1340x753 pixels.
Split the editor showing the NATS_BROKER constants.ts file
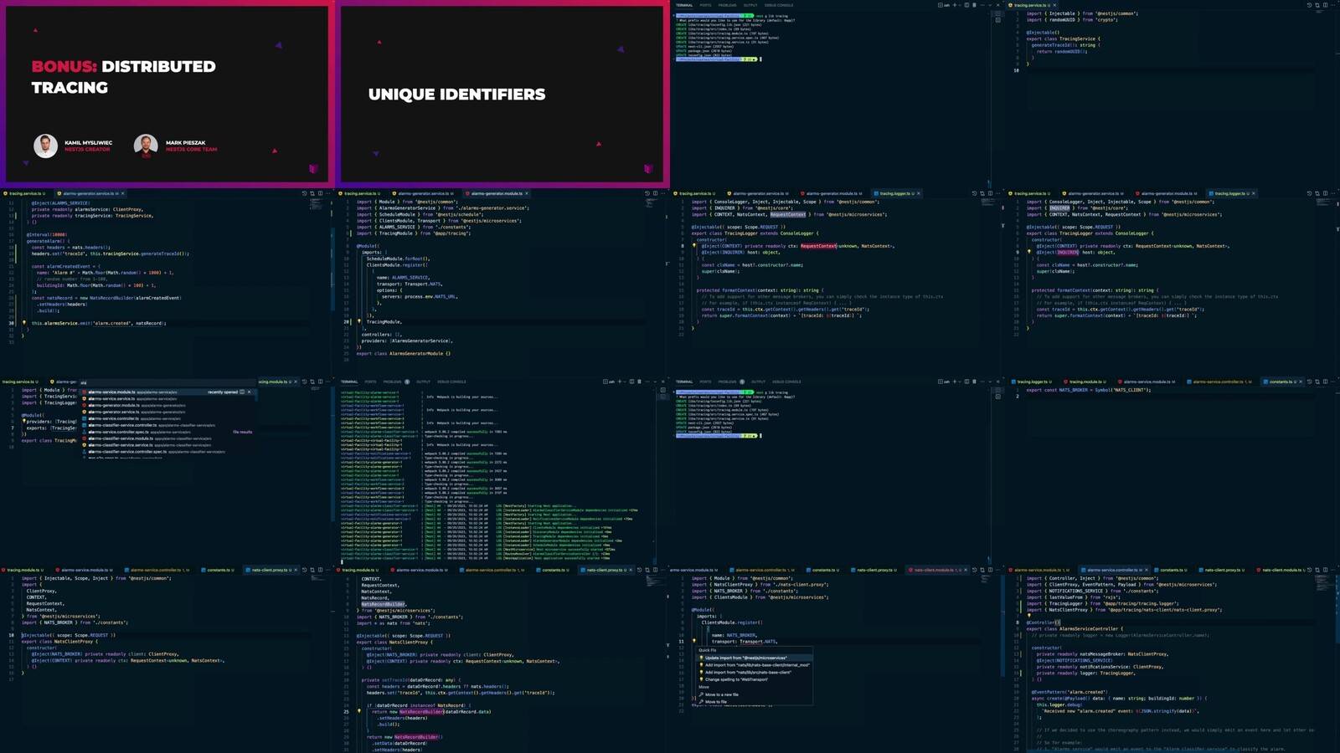point(1325,382)
